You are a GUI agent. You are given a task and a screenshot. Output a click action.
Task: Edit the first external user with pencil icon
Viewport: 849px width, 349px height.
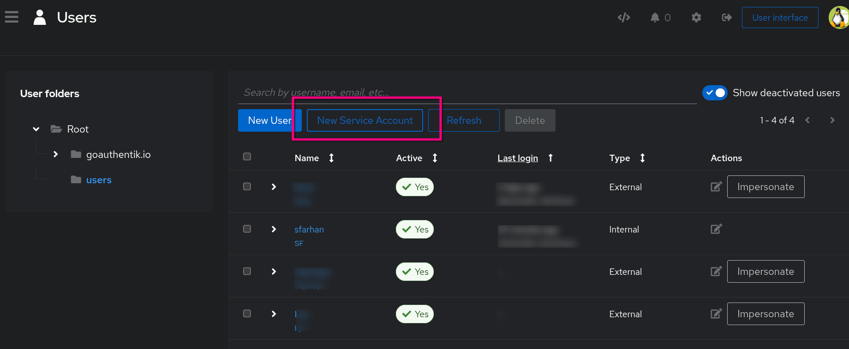click(x=716, y=186)
